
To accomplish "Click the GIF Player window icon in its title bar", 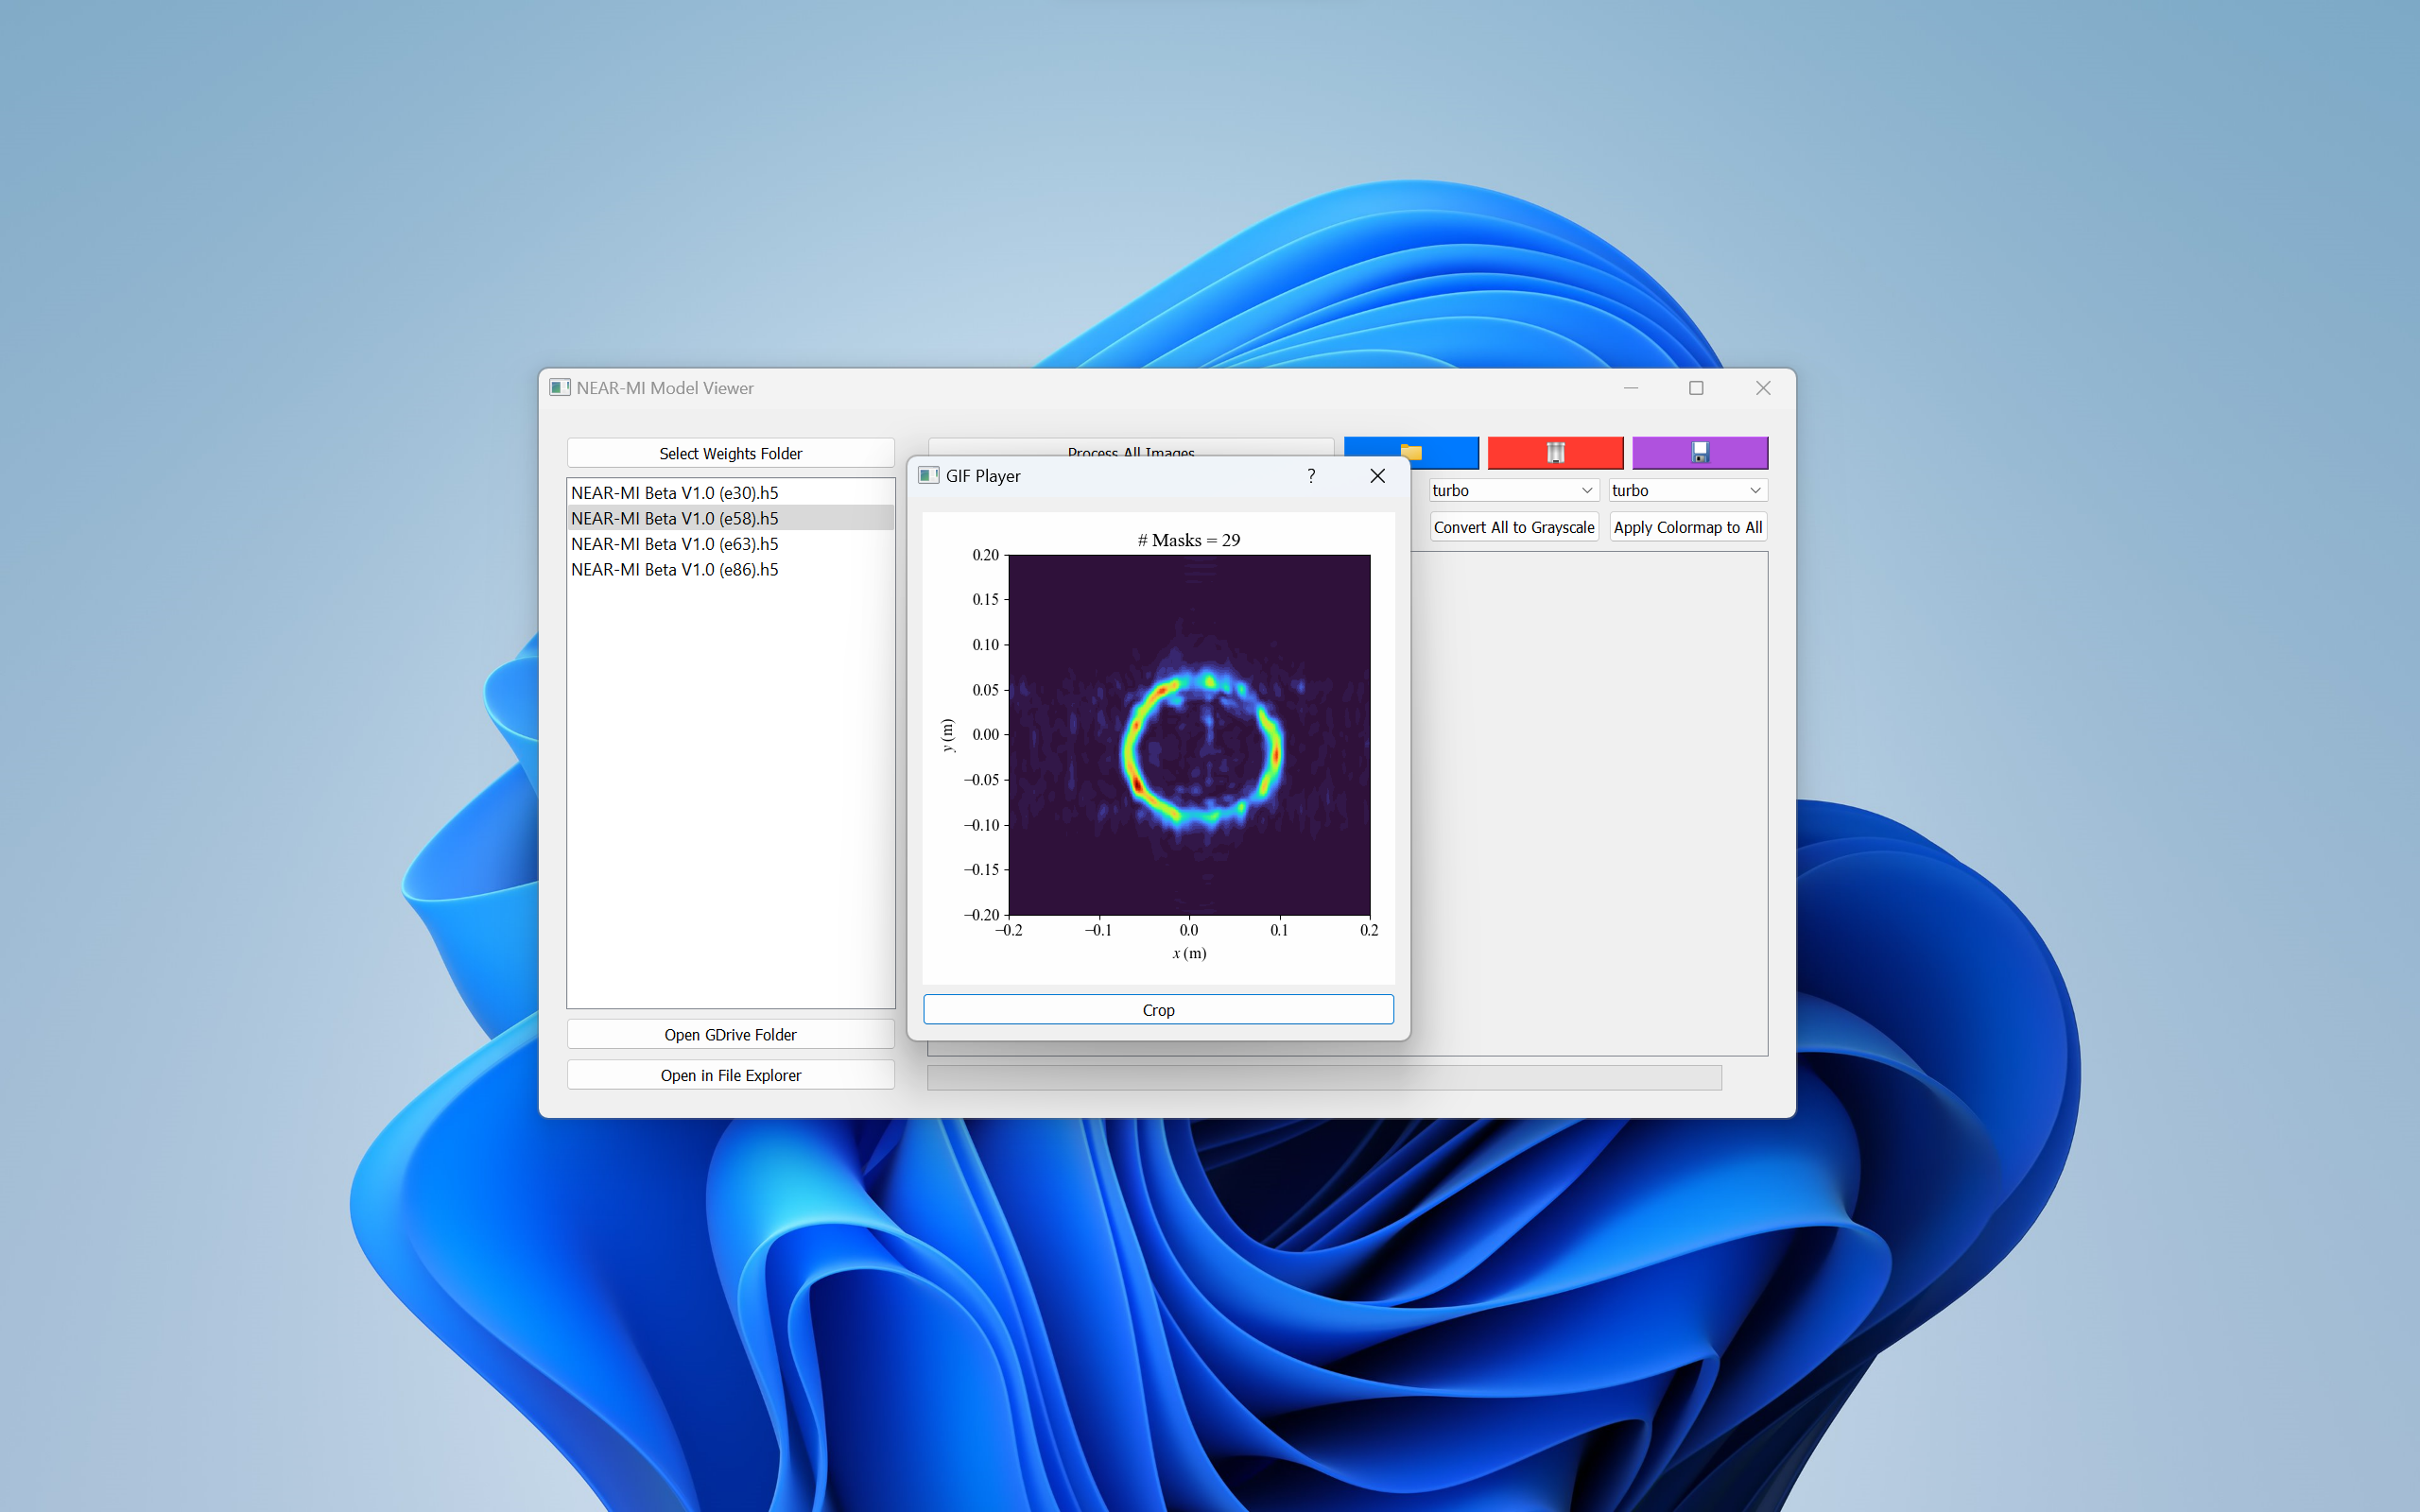I will [x=928, y=475].
